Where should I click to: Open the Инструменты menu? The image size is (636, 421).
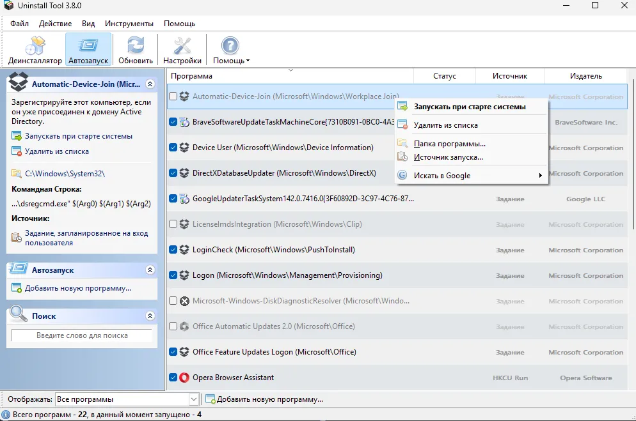pyautogui.click(x=129, y=24)
